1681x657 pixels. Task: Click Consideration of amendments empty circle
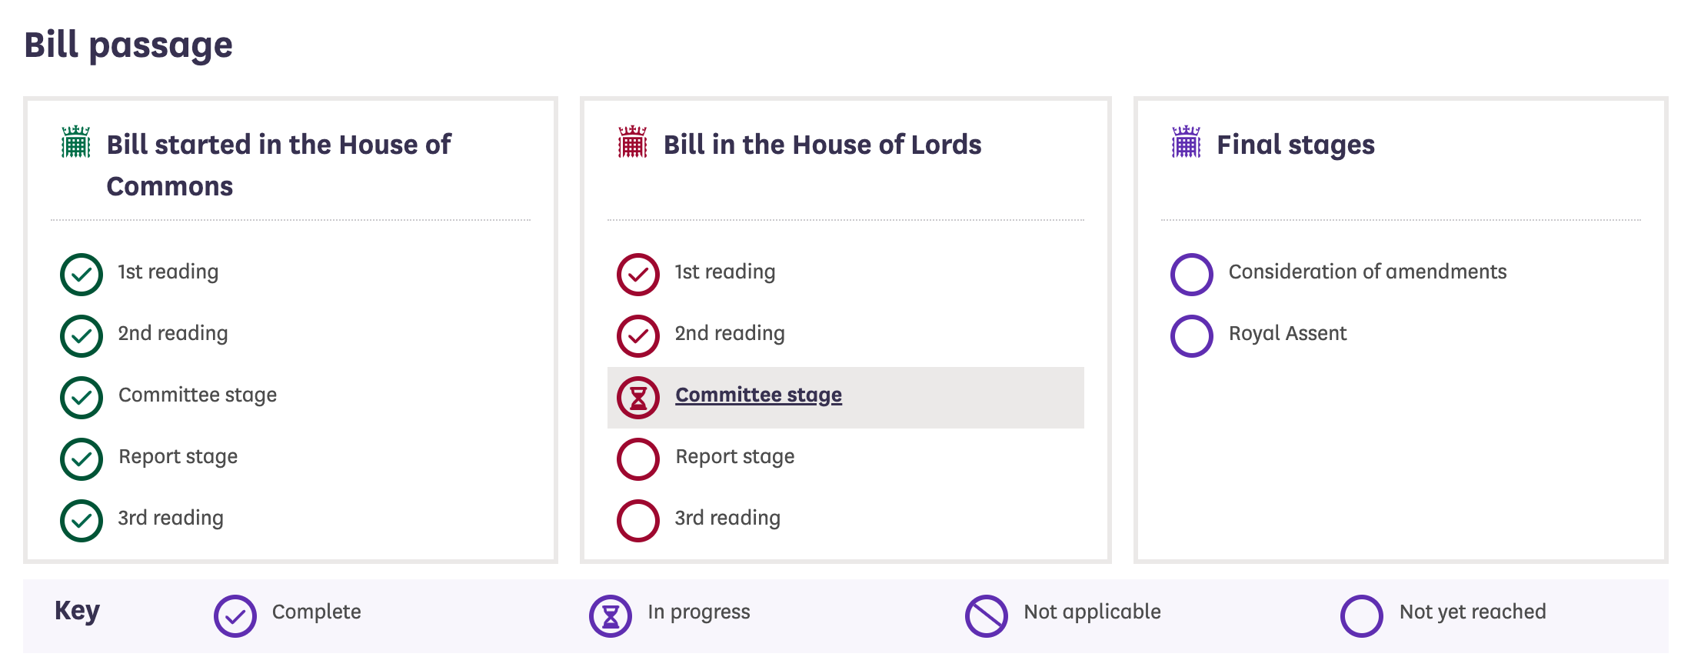1192,275
